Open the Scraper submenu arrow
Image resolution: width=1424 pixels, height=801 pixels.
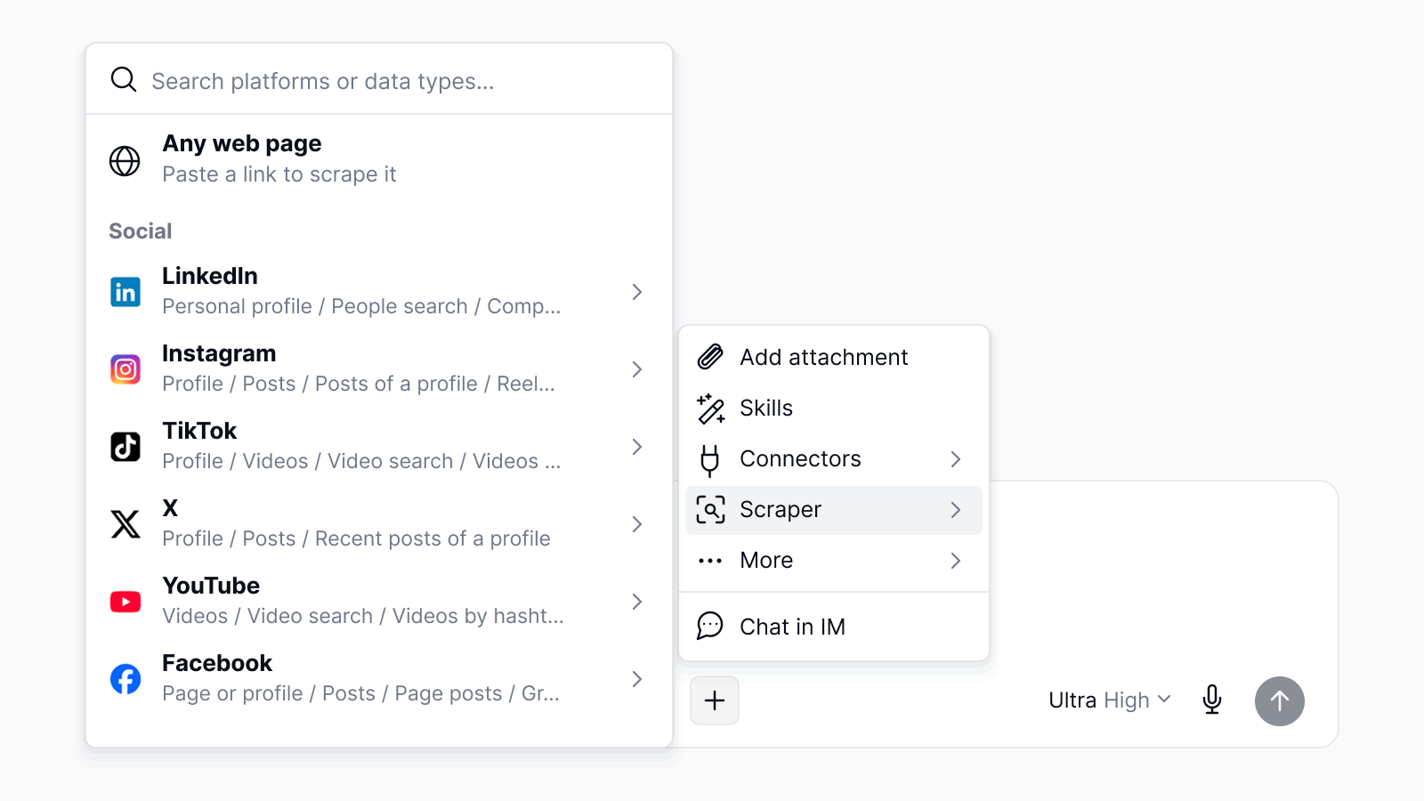pos(956,510)
